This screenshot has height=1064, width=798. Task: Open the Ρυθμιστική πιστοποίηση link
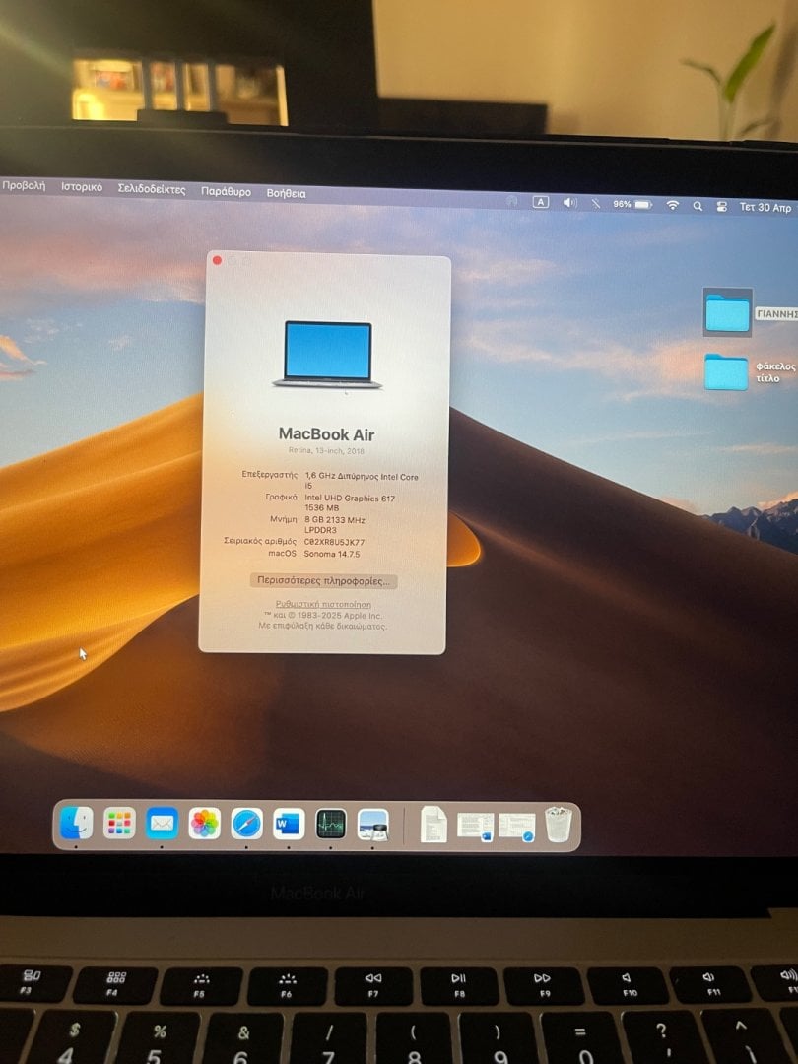point(323,604)
